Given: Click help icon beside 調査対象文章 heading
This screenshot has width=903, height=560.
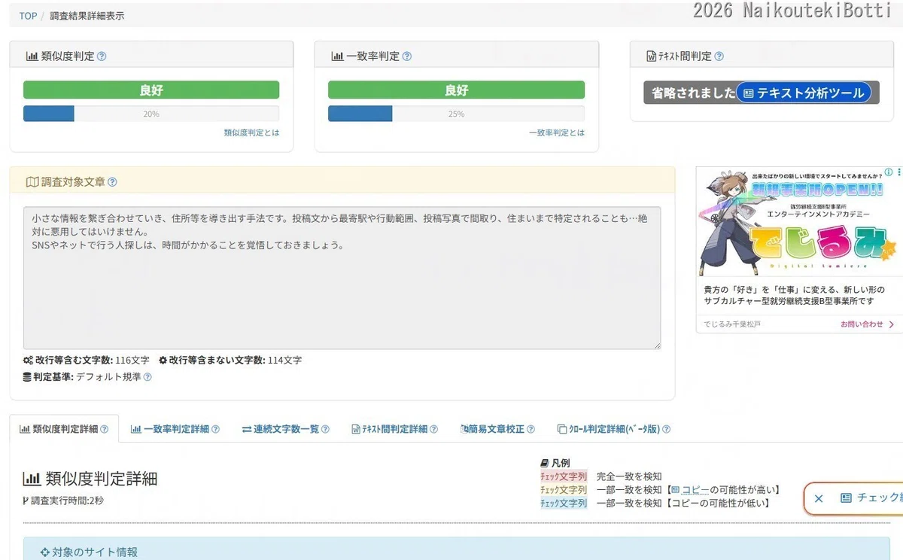Looking at the screenshot, I should click(x=112, y=182).
